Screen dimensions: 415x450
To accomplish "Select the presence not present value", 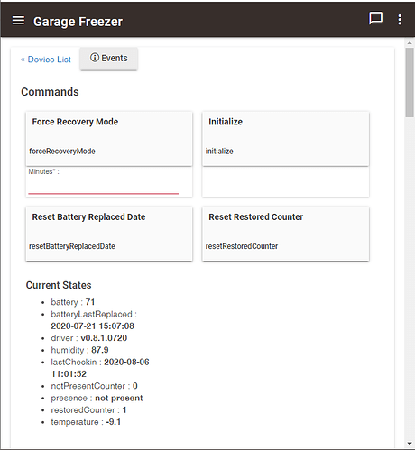I will (119, 398).
